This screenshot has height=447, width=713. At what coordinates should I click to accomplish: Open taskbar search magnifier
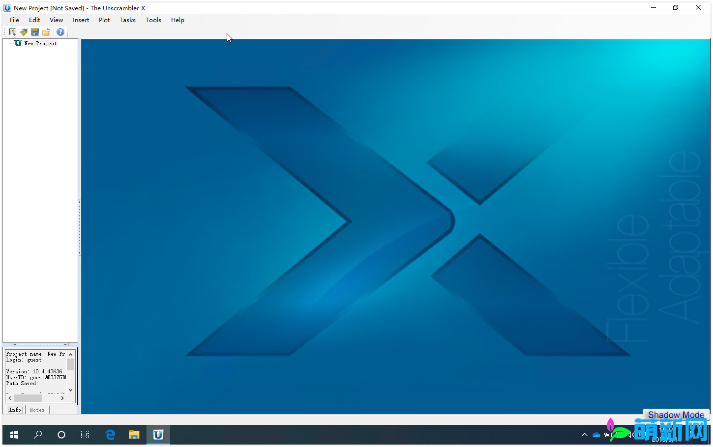tap(38, 435)
